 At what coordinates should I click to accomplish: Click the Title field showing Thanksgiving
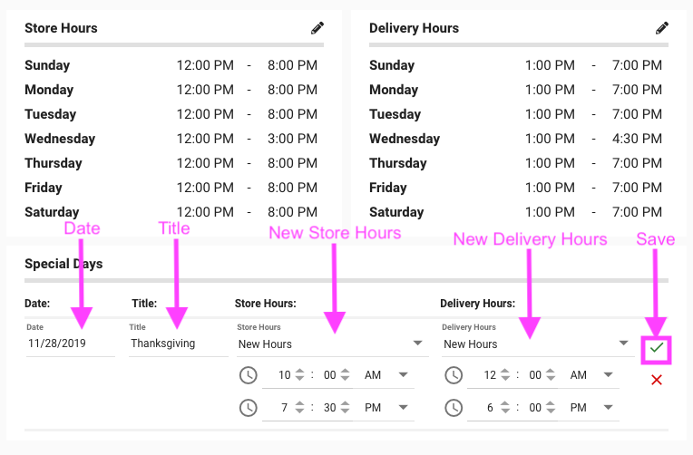click(178, 344)
